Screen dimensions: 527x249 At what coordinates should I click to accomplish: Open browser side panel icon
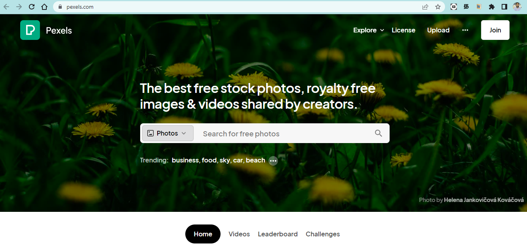click(x=504, y=7)
